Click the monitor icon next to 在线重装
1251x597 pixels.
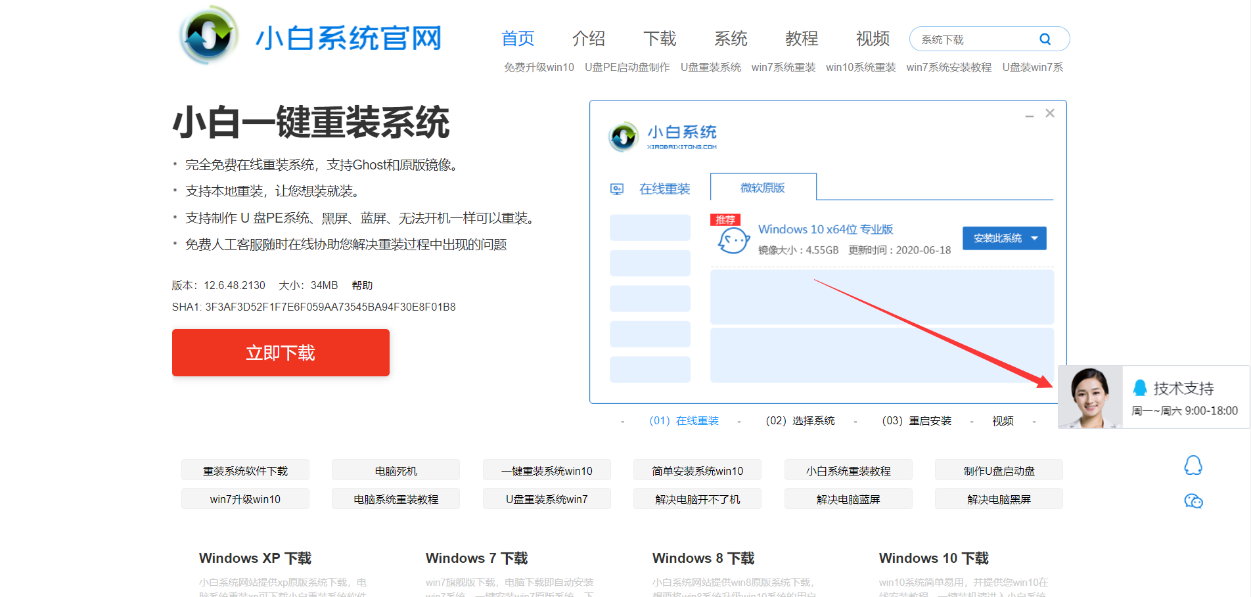coord(618,188)
